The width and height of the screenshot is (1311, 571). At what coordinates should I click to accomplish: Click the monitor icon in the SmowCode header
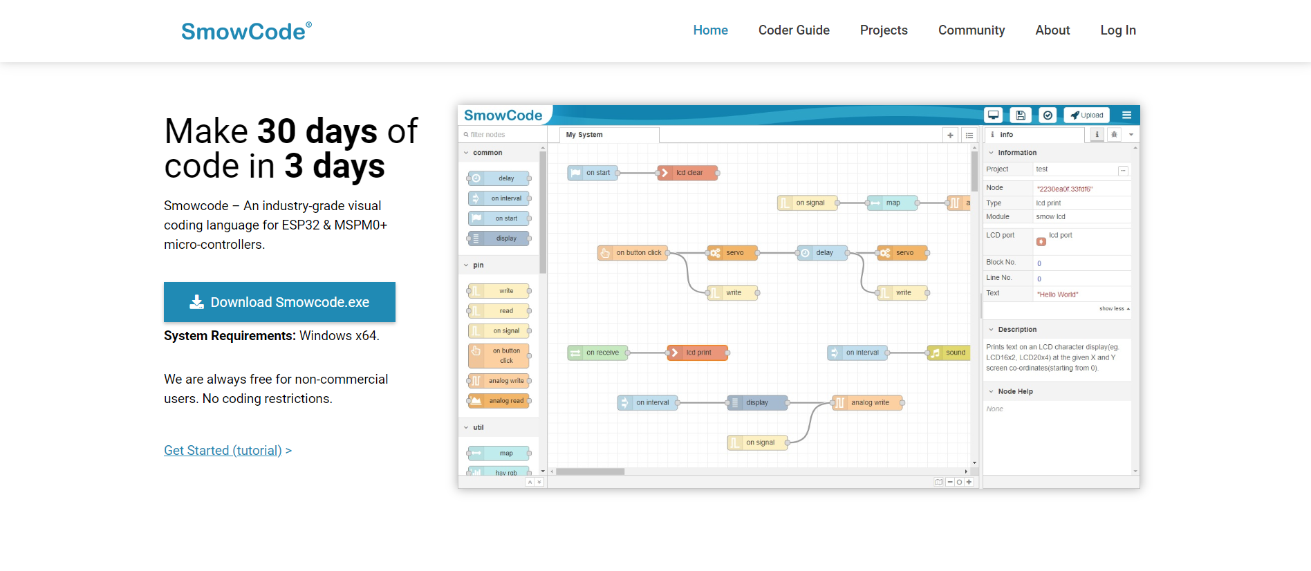tap(994, 115)
